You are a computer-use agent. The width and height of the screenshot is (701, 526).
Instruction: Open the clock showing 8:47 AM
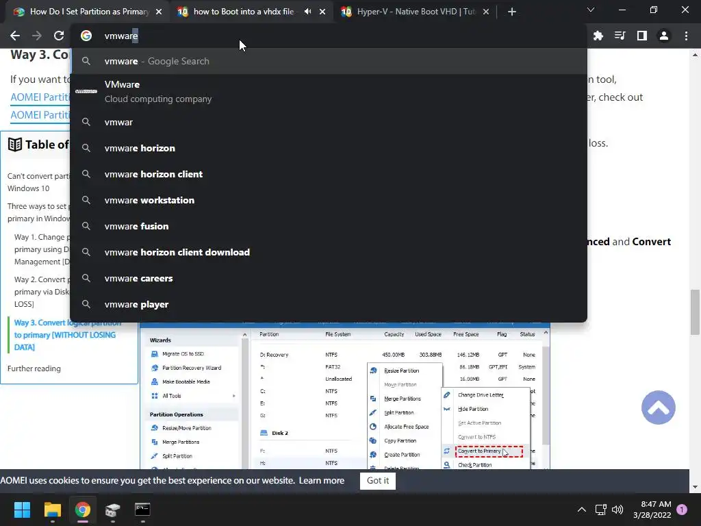pyautogui.click(x=652, y=510)
